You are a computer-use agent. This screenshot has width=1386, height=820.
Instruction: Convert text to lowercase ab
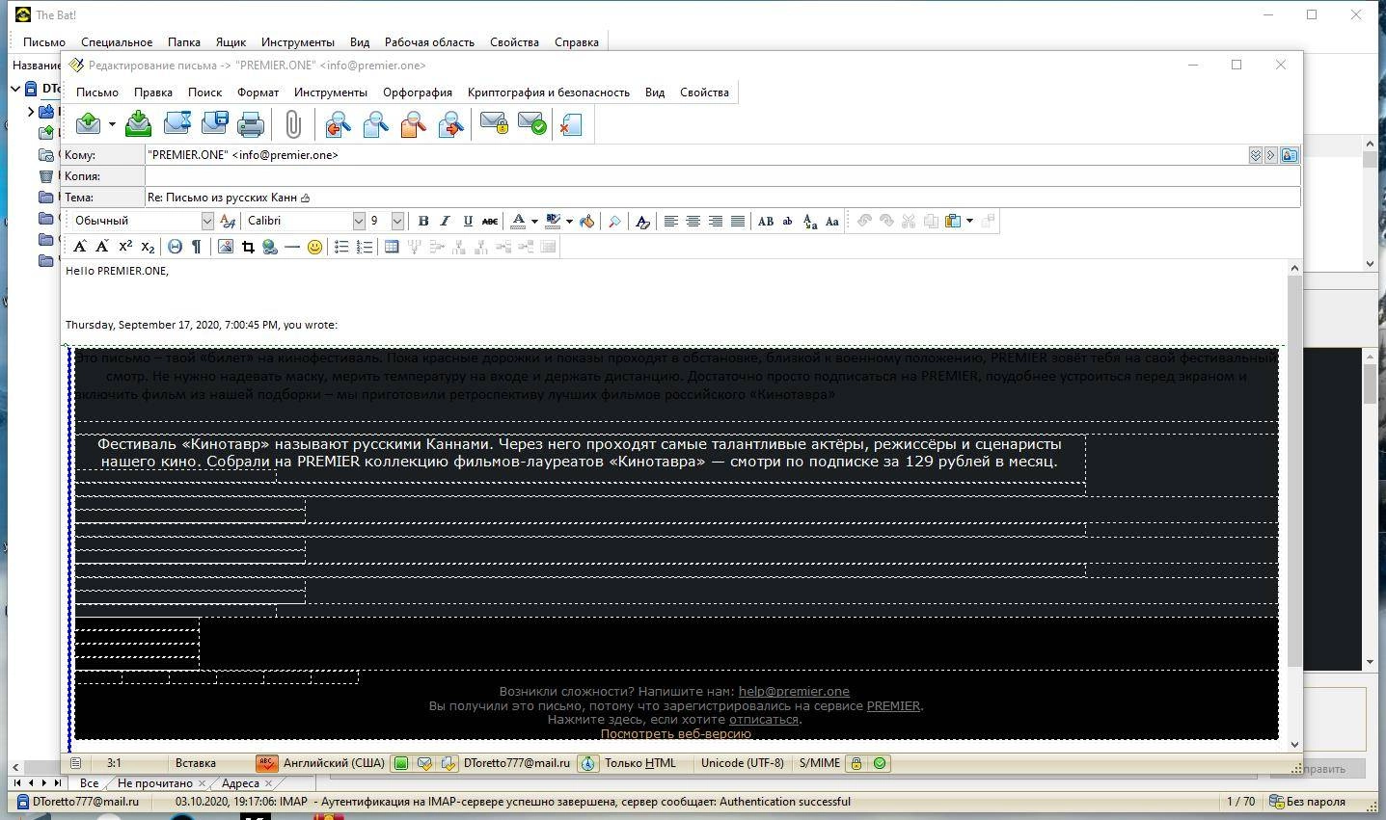[787, 221]
